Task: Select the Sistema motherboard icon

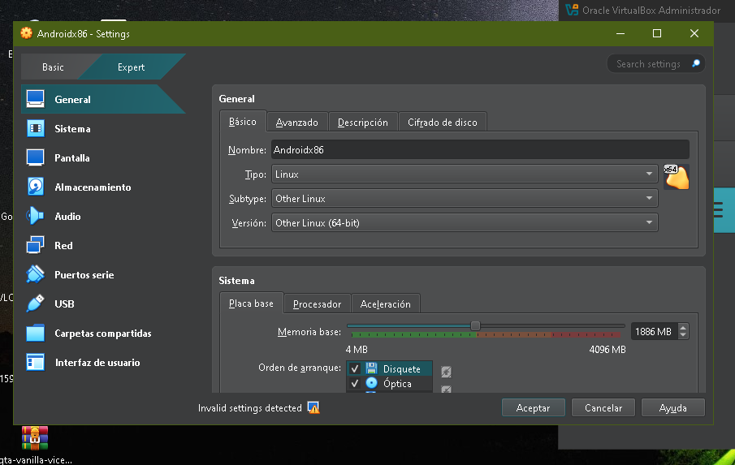Action: pos(35,128)
